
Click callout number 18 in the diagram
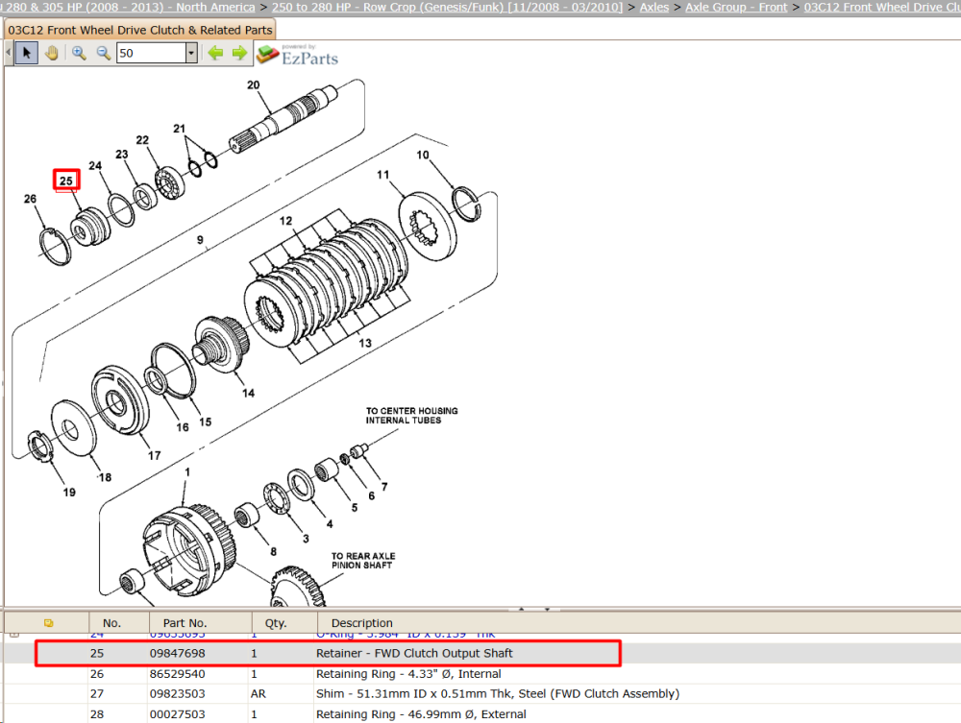tap(105, 477)
